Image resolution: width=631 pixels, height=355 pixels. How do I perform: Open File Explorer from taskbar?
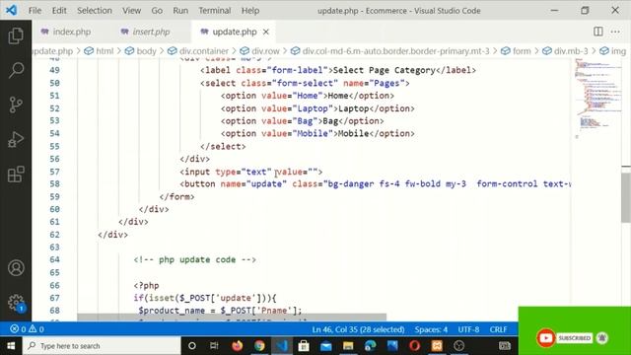click(348, 346)
